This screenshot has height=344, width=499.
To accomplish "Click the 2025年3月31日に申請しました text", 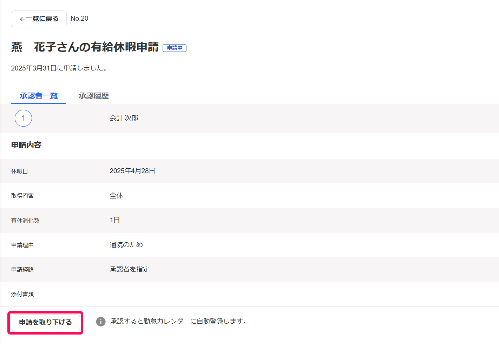I will click(x=59, y=68).
